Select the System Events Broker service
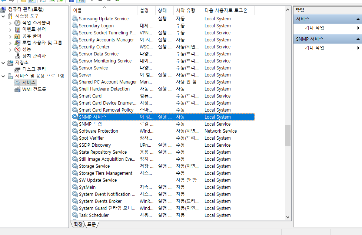Image resolution: width=362 pixels, height=235 pixels. 163,201
